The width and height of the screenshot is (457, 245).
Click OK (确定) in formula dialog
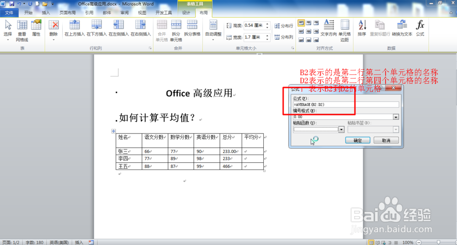tap(358, 140)
